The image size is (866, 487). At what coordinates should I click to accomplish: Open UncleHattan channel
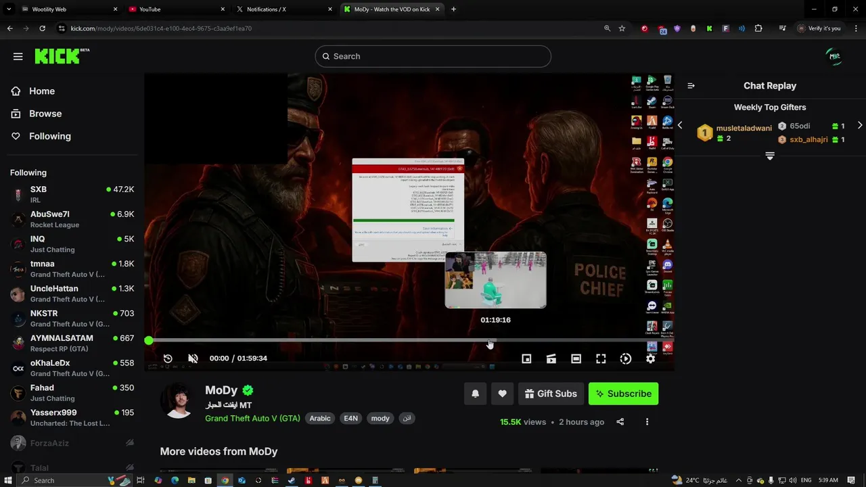[72, 294]
